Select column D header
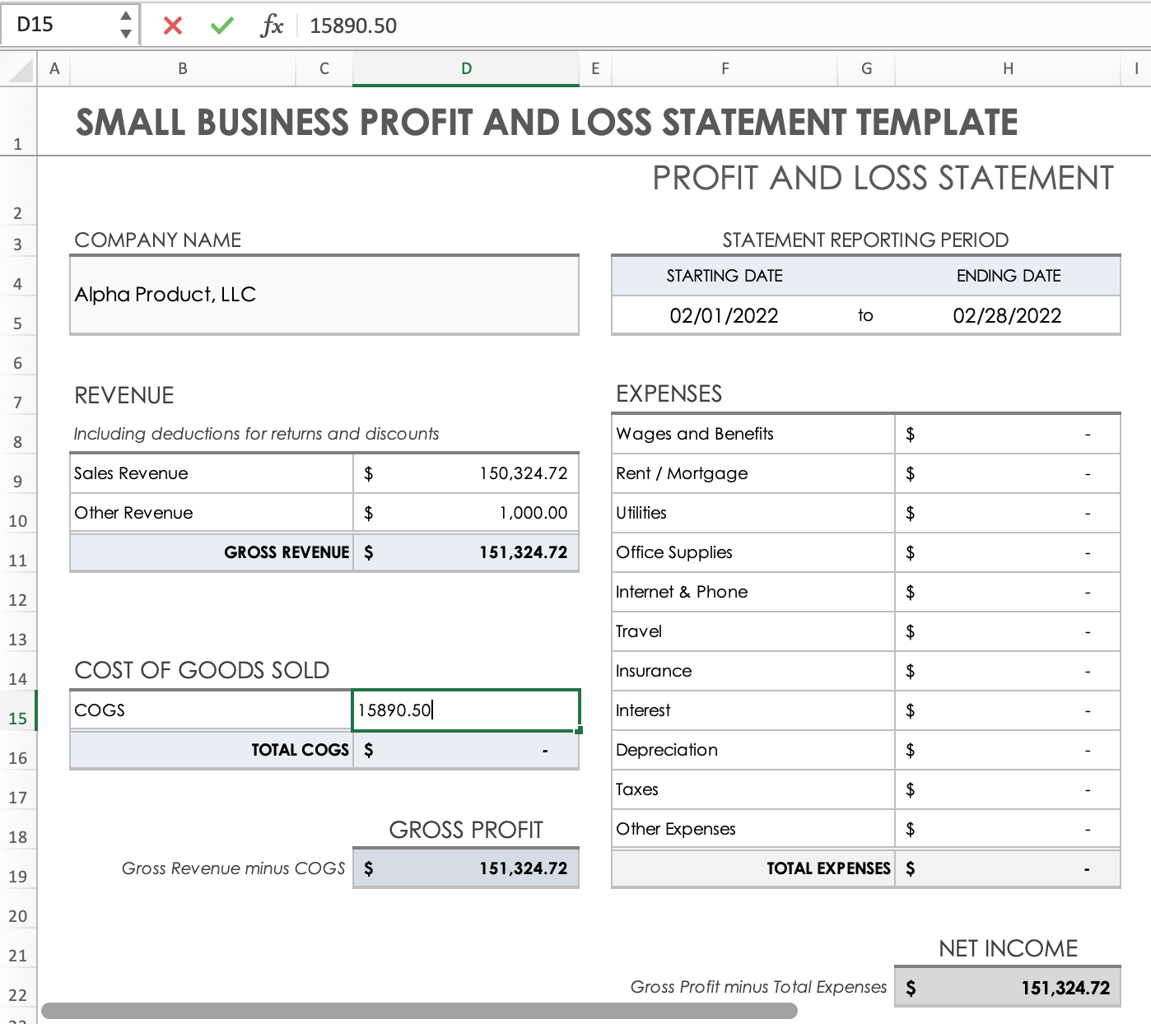Screen dimensions: 1151x1024 point(466,69)
